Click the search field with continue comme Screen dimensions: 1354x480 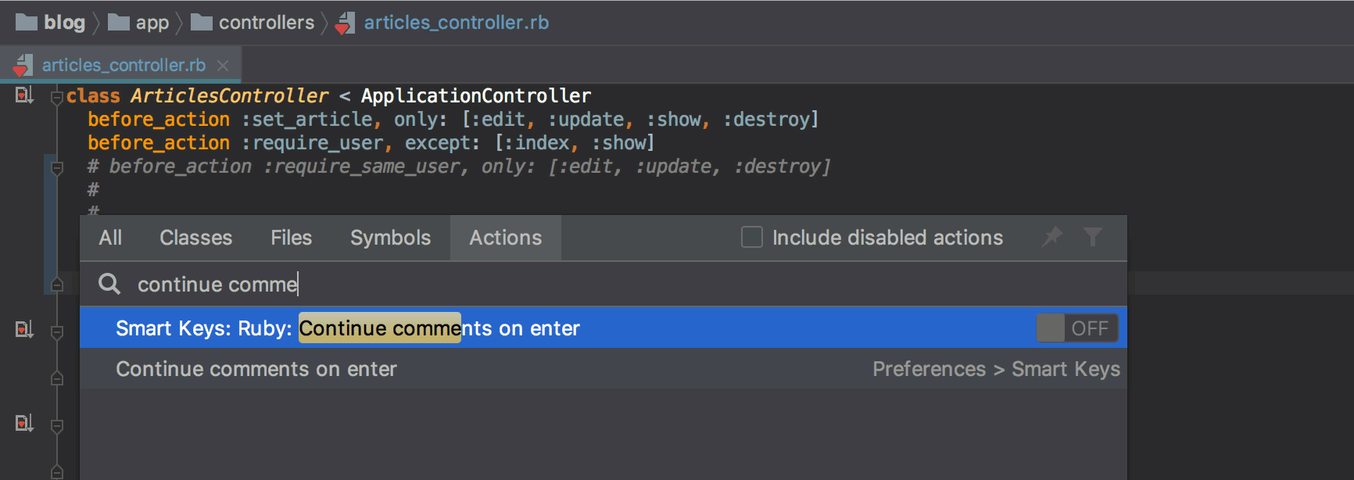pos(604,284)
